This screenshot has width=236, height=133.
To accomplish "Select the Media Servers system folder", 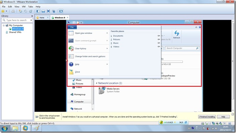I will coord(109,90).
